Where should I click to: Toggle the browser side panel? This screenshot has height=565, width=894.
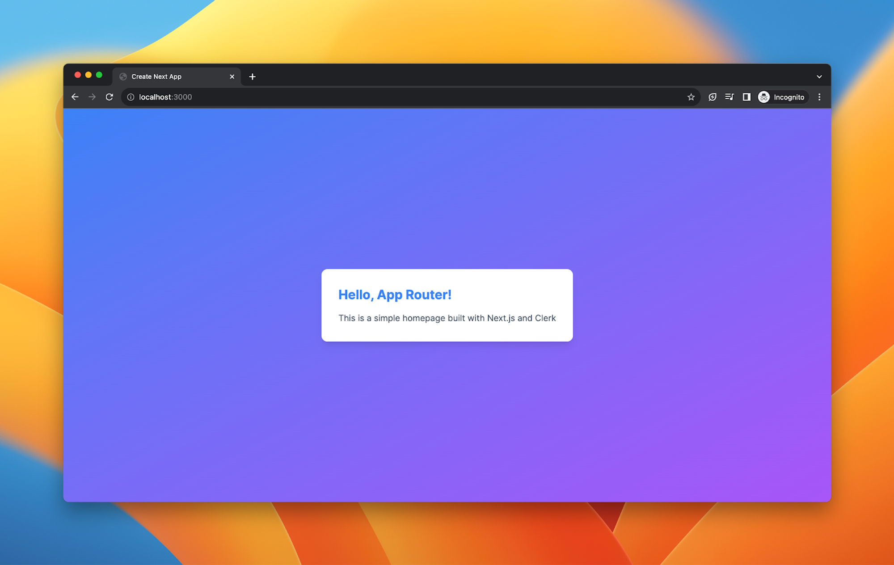pyautogui.click(x=746, y=97)
